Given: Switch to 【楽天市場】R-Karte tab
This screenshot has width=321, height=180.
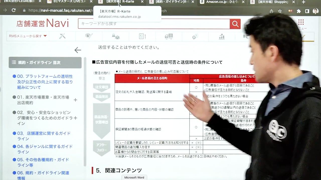Looking at the screenshot, I should pyautogui.click(x=120, y=1).
